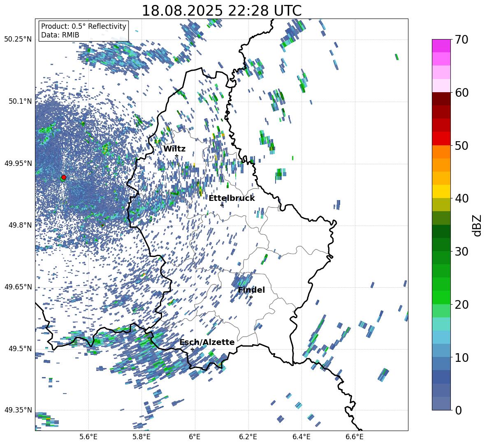The width and height of the screenshot is (487, 445).
Task: Click the dBZ colorbar axis label
Action: coord(478,225)
